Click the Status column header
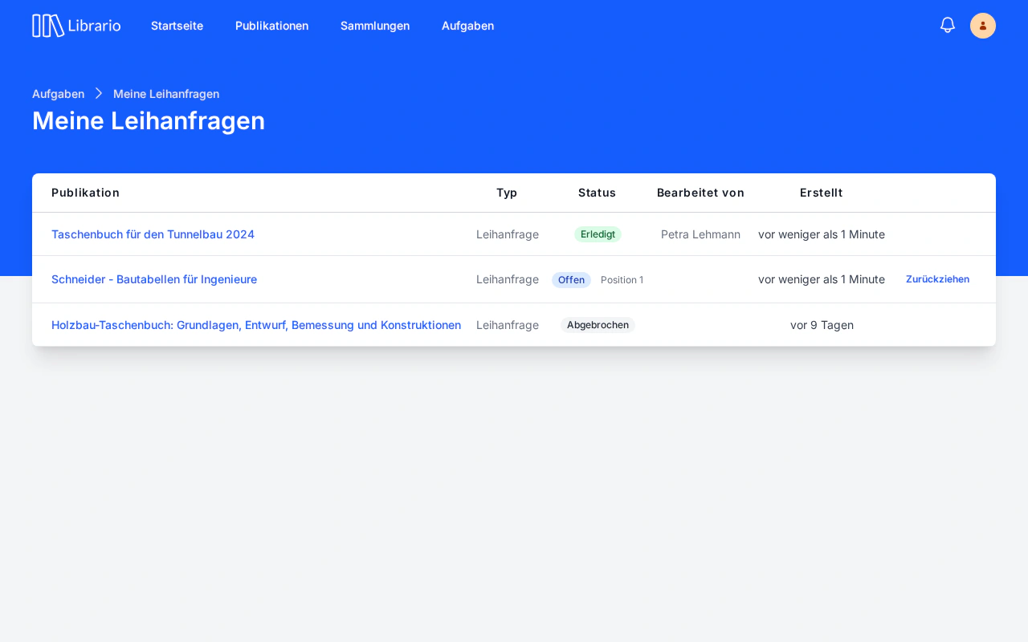Viewport: 1028px width, 642px height. [597, 193]
